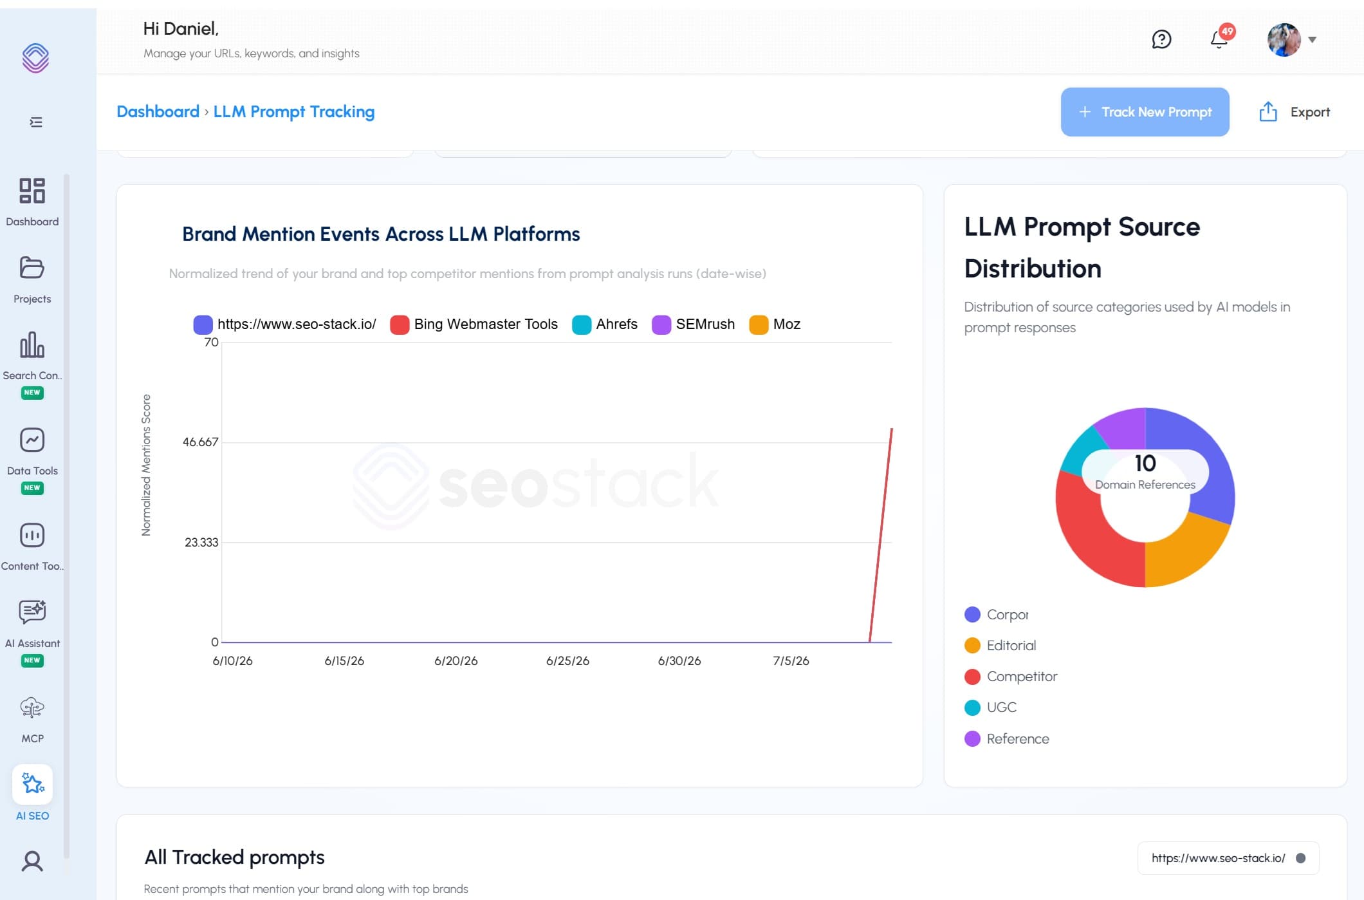Image resolution: width=1364 pixels, height=900 pixels.
Task: Toggle UGC category in donut legend
Action: coord(990,707)
